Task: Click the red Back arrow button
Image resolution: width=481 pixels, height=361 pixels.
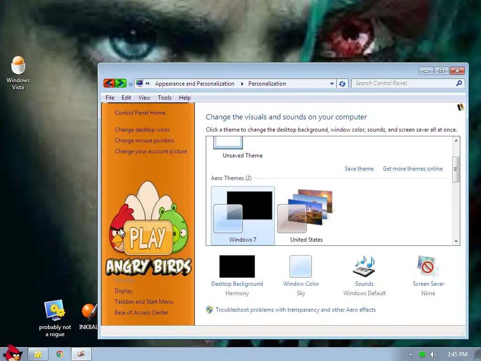Action: click(109, 83)
